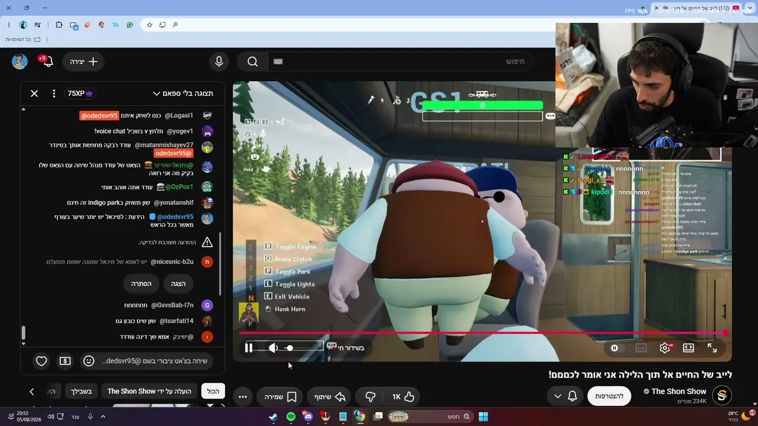The width and height of the screenshot is (758, 426).
Task: Switch to Chrome in the taskbar
Action: pos(359,417)
